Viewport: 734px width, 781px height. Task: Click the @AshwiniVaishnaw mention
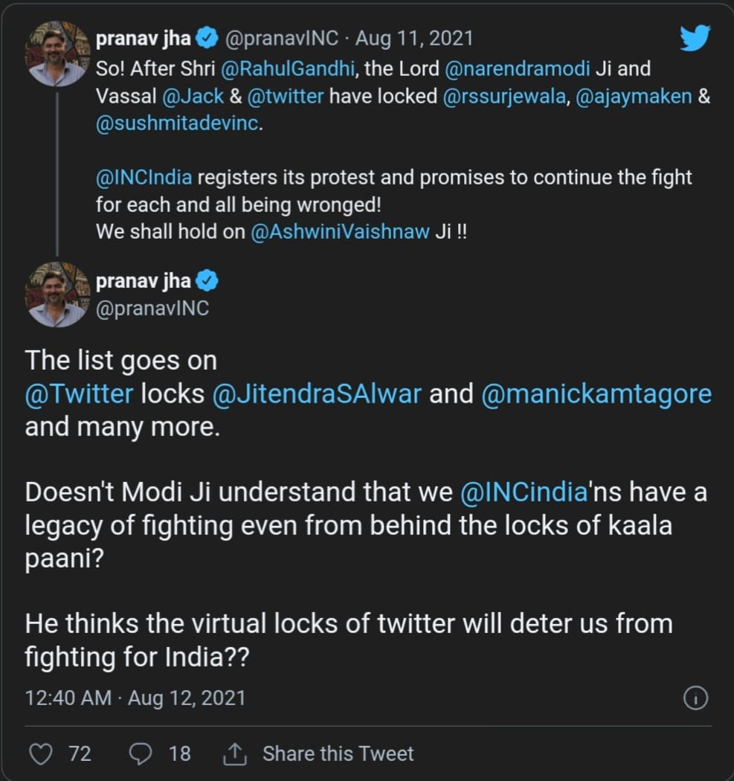341,231
